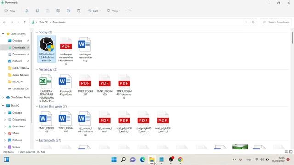Open the Chat icon on taskbar
Image resolution: width=294 pixels, height=165 pixels.
point(133,159)
